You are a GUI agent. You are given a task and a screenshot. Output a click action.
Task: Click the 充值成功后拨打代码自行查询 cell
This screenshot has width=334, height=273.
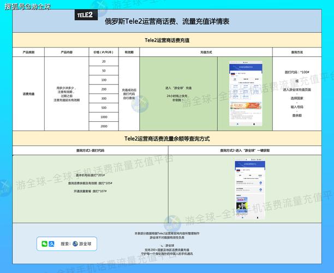pos(129,94)
